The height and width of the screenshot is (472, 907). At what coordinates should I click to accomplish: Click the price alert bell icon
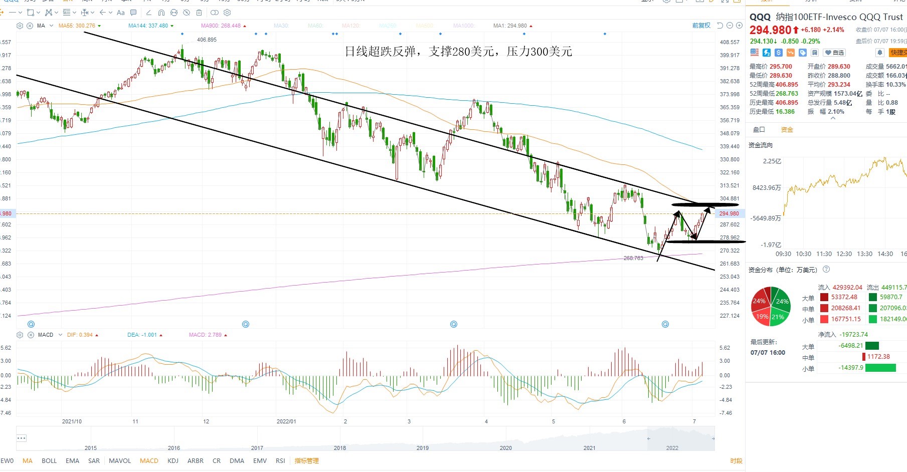879,53
